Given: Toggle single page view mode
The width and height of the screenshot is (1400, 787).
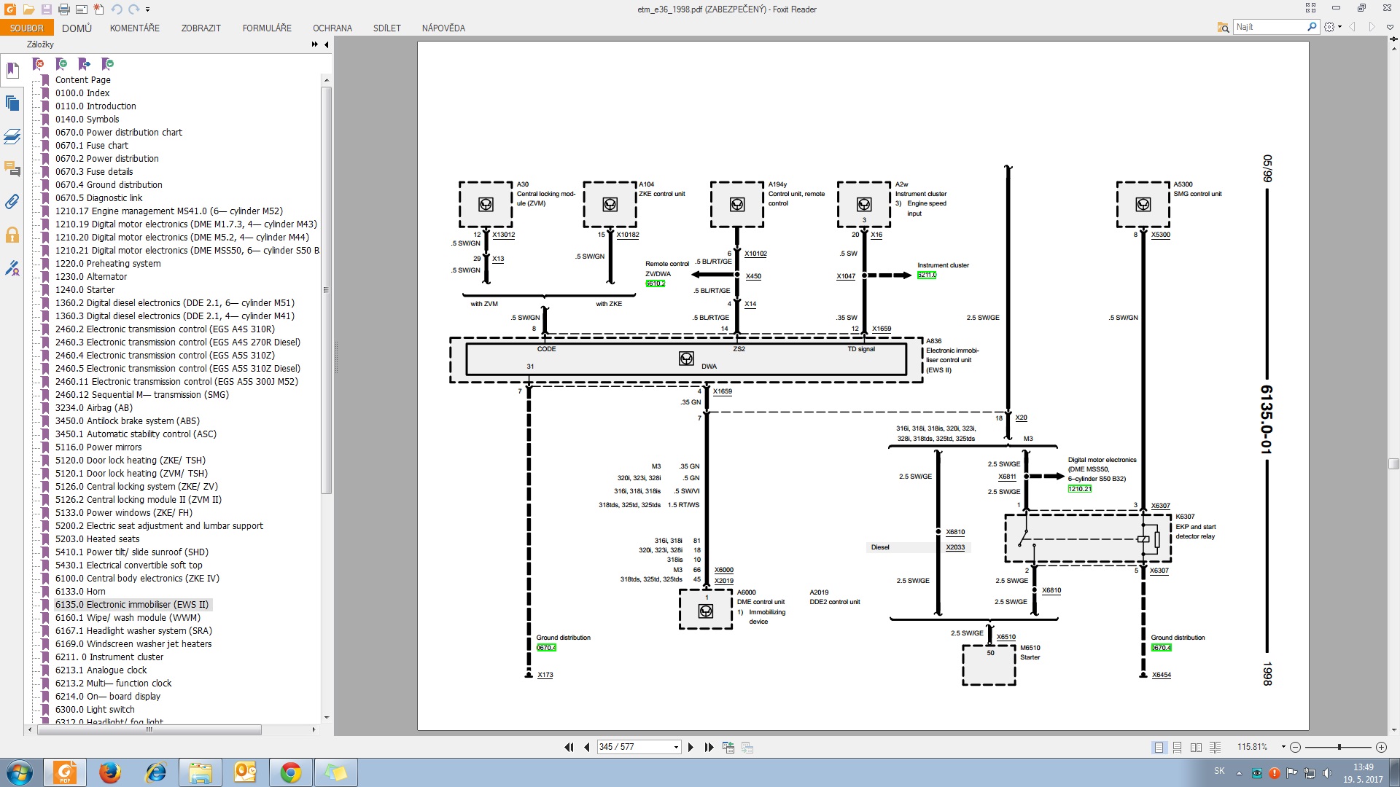Looking at the screenshot, I should click(1159, 747).
